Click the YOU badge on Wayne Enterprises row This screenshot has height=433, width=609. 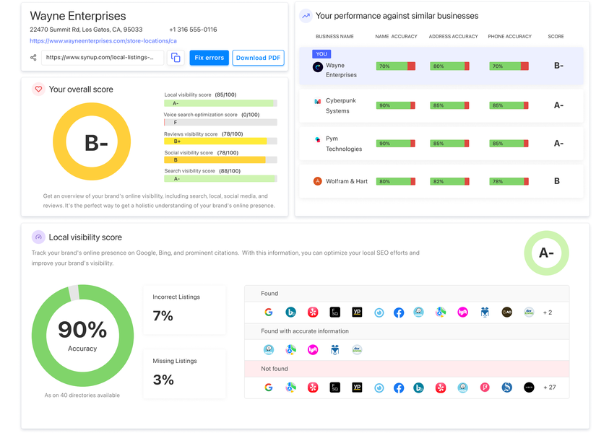321,54
